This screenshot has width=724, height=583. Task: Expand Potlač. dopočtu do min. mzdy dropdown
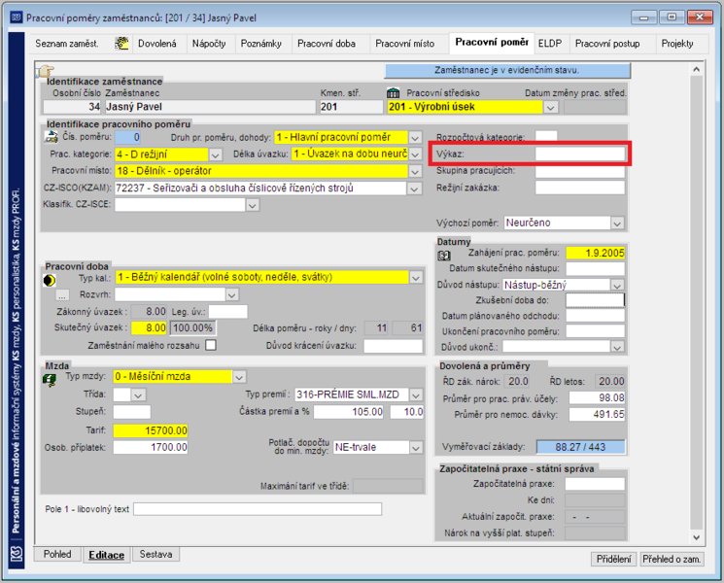click(416, 447)
